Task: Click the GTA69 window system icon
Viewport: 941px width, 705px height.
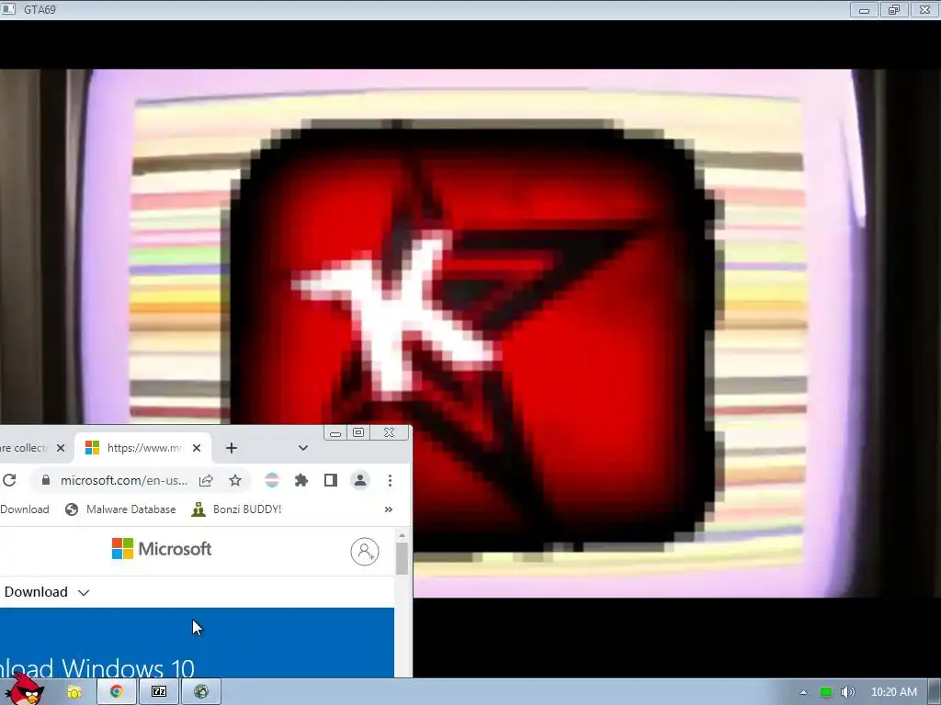Action: coord(8,9)
